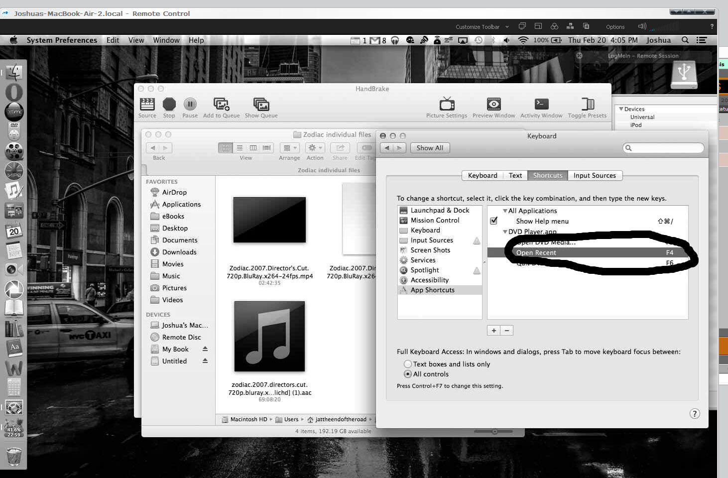
Task: Click the Show All button
Action: [x=430, y=148]
